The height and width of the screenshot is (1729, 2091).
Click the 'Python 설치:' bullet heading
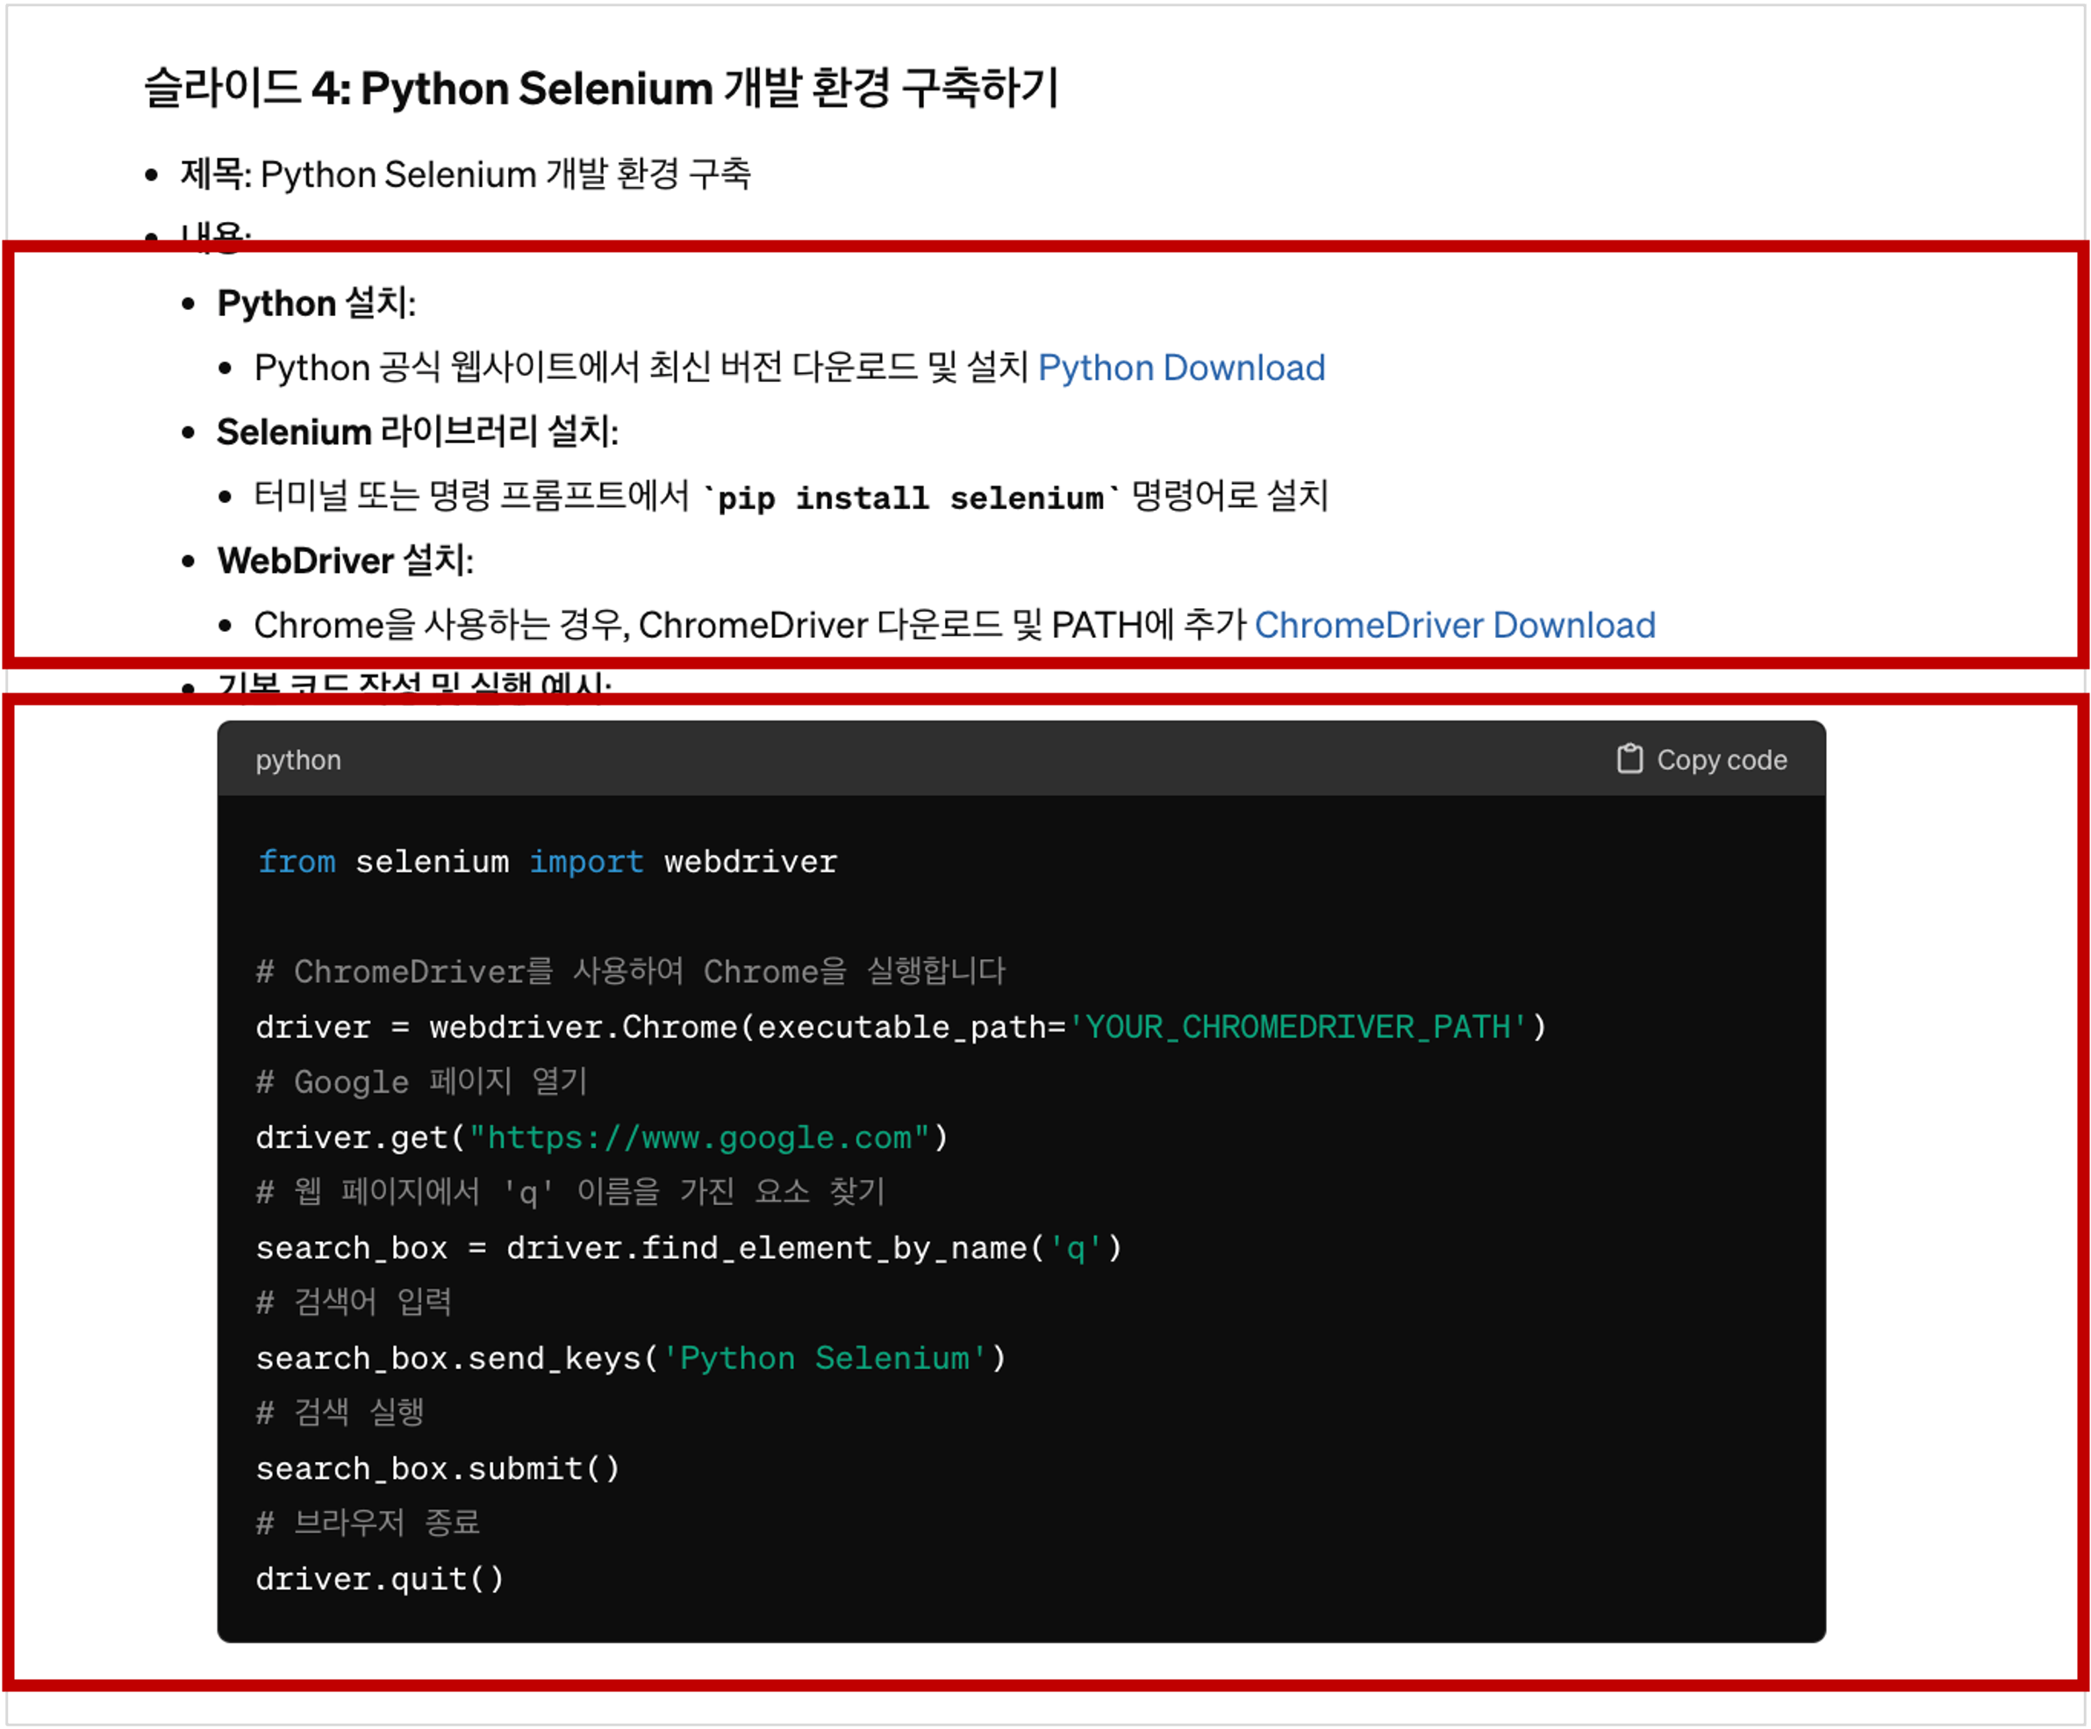click(x=316, y=304)
